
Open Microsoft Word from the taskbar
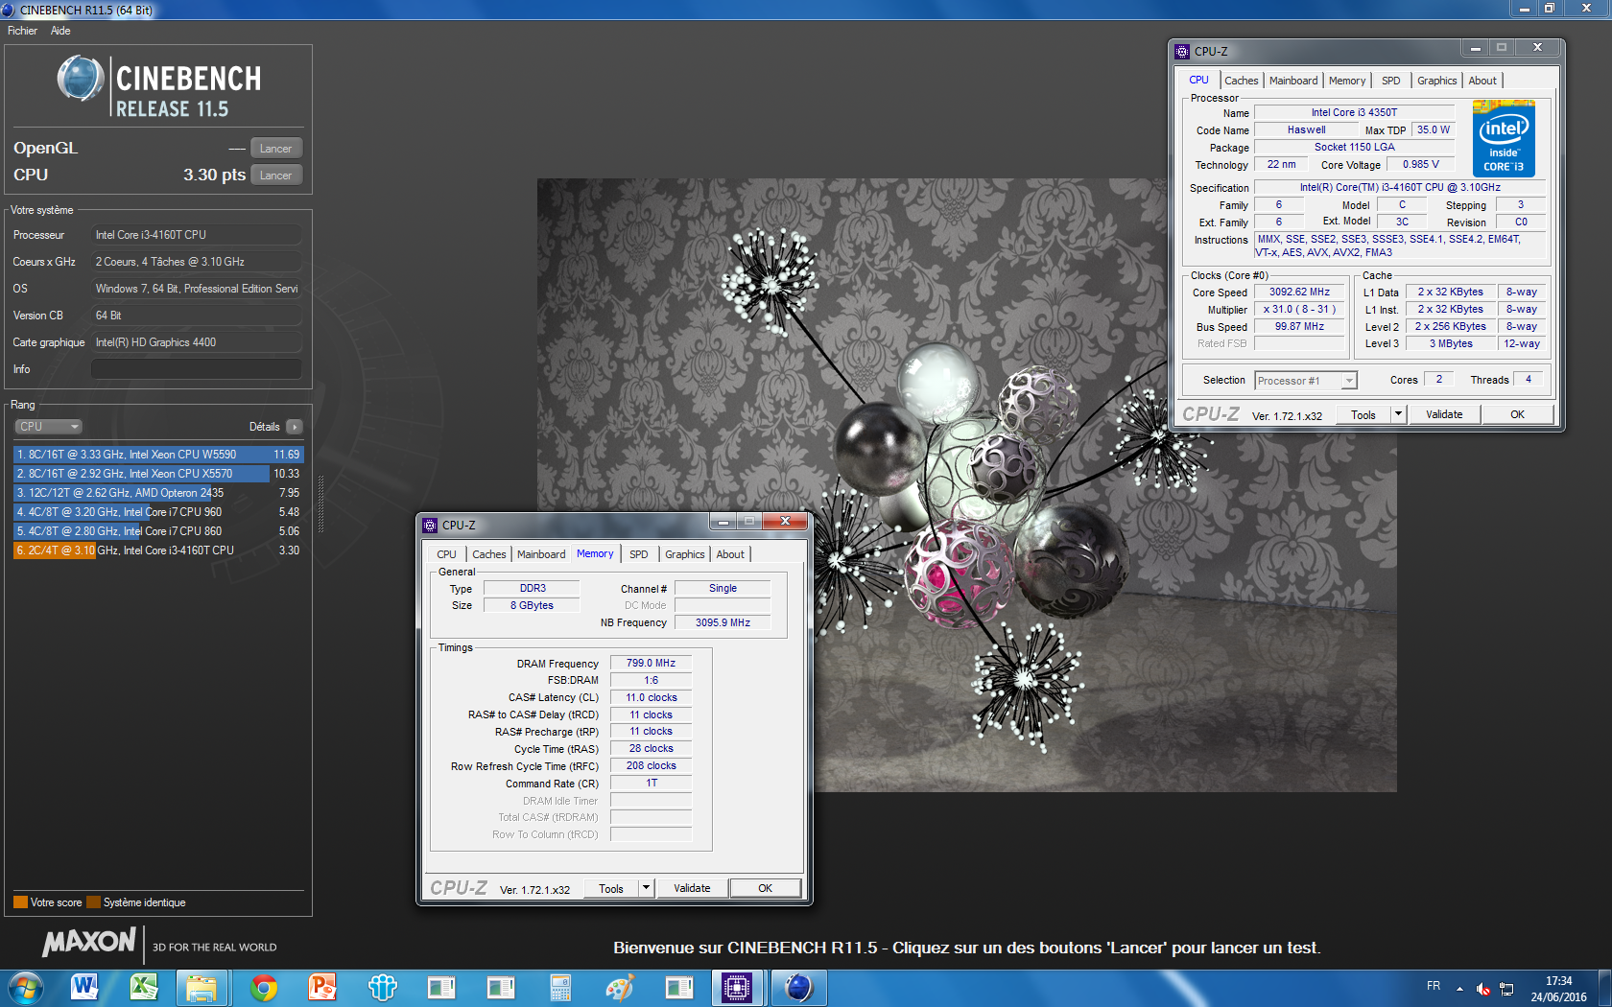pos(84,987)
